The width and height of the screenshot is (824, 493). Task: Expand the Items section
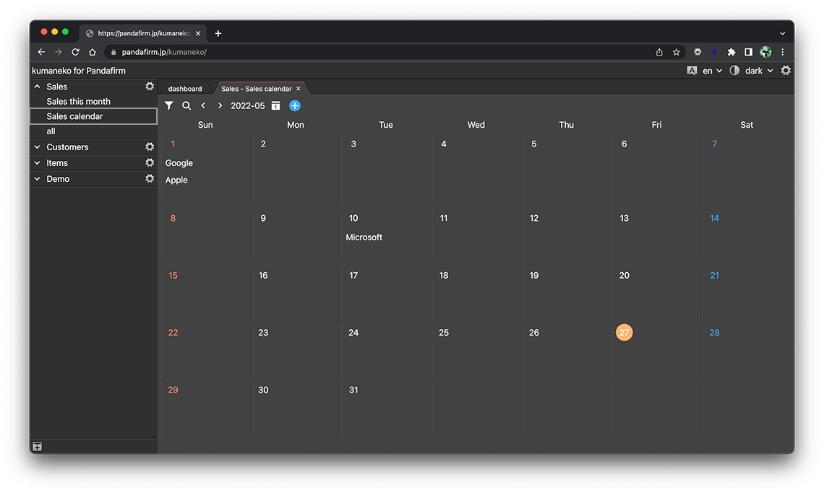[x=38, y=163]
